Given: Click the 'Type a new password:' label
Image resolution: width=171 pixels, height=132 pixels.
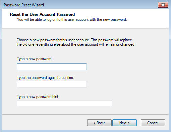Looking at the screenshot, I should pyautogui.click(x=35, y=59).
